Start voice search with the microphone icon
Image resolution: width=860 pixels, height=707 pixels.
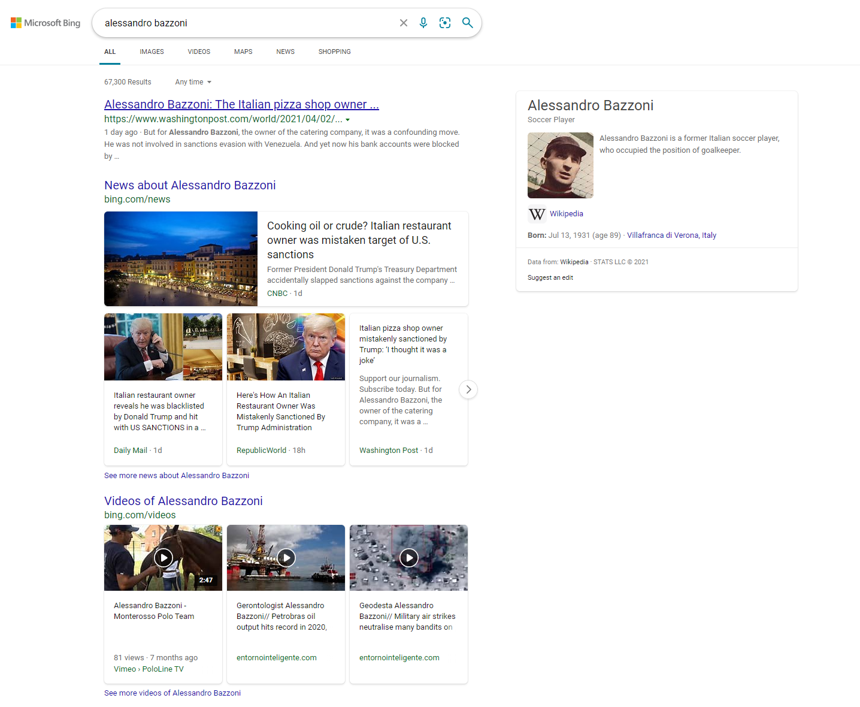pyautogui.click(x=423, y=23)
